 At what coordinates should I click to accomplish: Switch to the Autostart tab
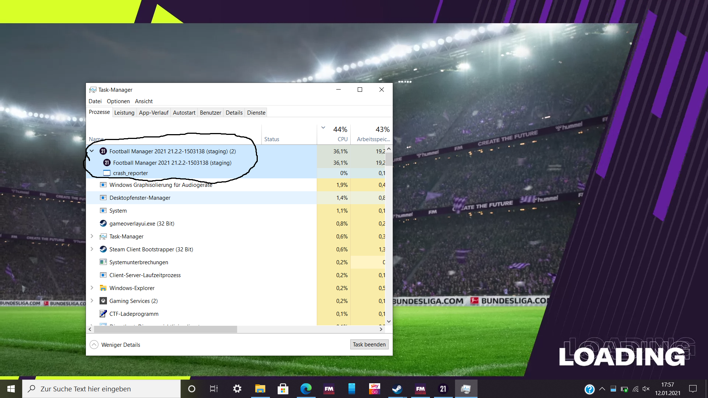tap(184, 112)
